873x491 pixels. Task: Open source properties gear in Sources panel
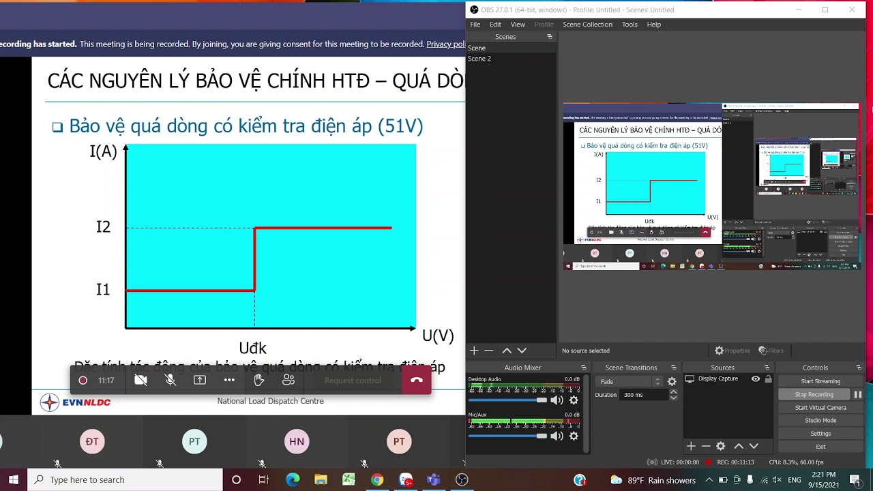point(721,446)
